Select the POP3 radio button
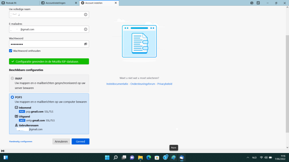289x162 pixels. pyautogui.click(x=12, y=97)
